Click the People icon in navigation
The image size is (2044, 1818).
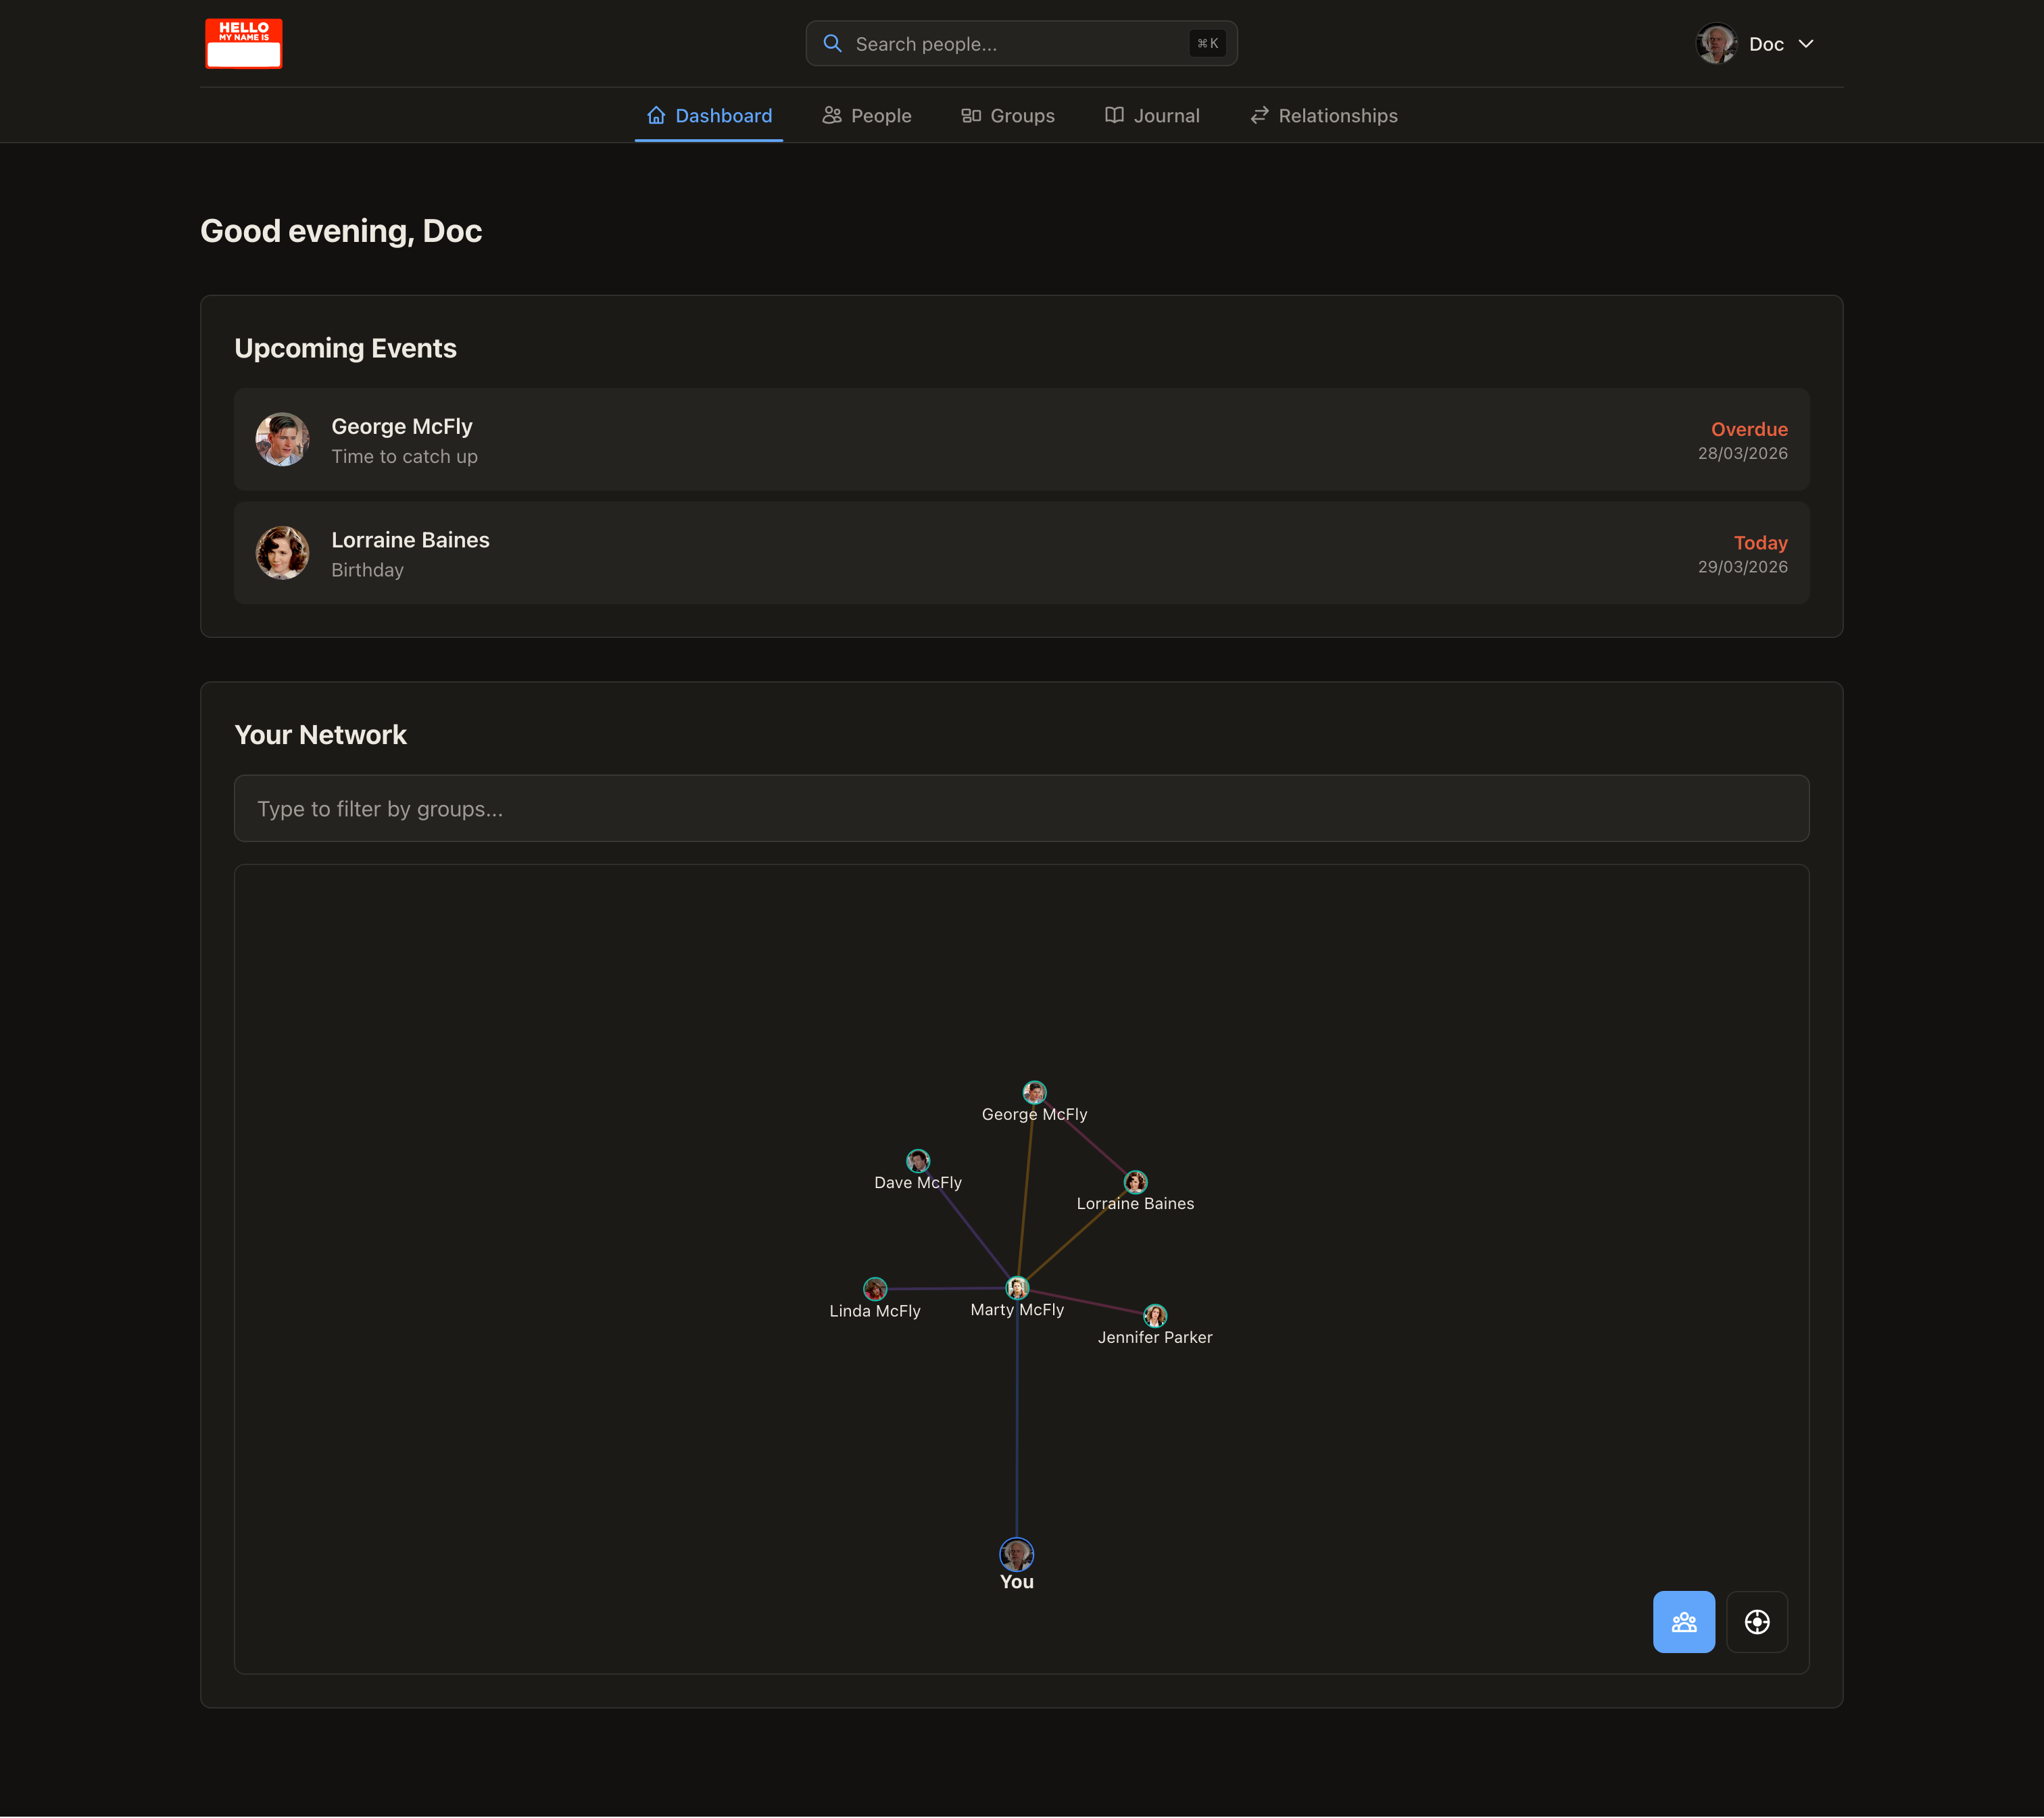pyautogui.click(x=832, y=115)
